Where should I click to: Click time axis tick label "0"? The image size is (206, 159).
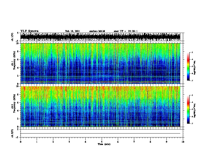coord(21,142)
